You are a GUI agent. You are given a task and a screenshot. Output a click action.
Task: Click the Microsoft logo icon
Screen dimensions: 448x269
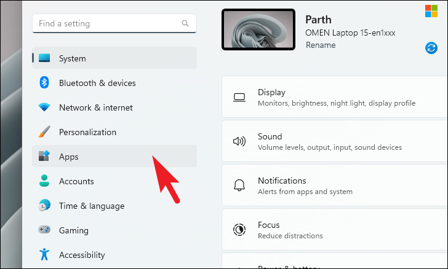pyautogui.click(x=431, y=11)
